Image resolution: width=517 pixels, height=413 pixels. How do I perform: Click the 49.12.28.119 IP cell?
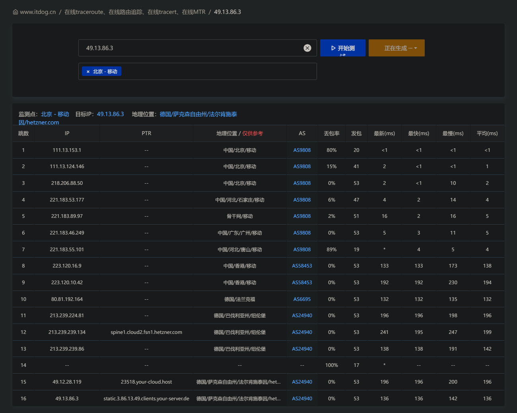coord(67,382)
